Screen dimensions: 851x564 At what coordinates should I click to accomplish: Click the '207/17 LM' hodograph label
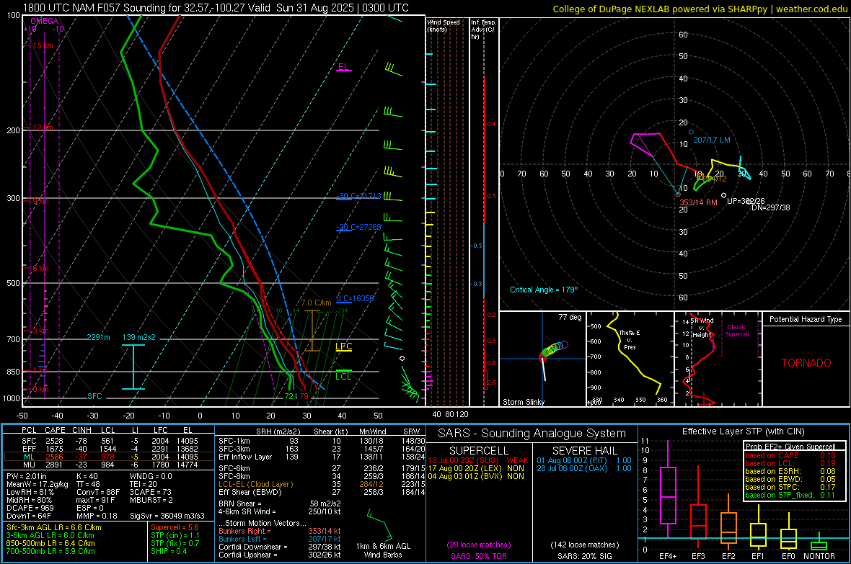(x=712, y=140)
